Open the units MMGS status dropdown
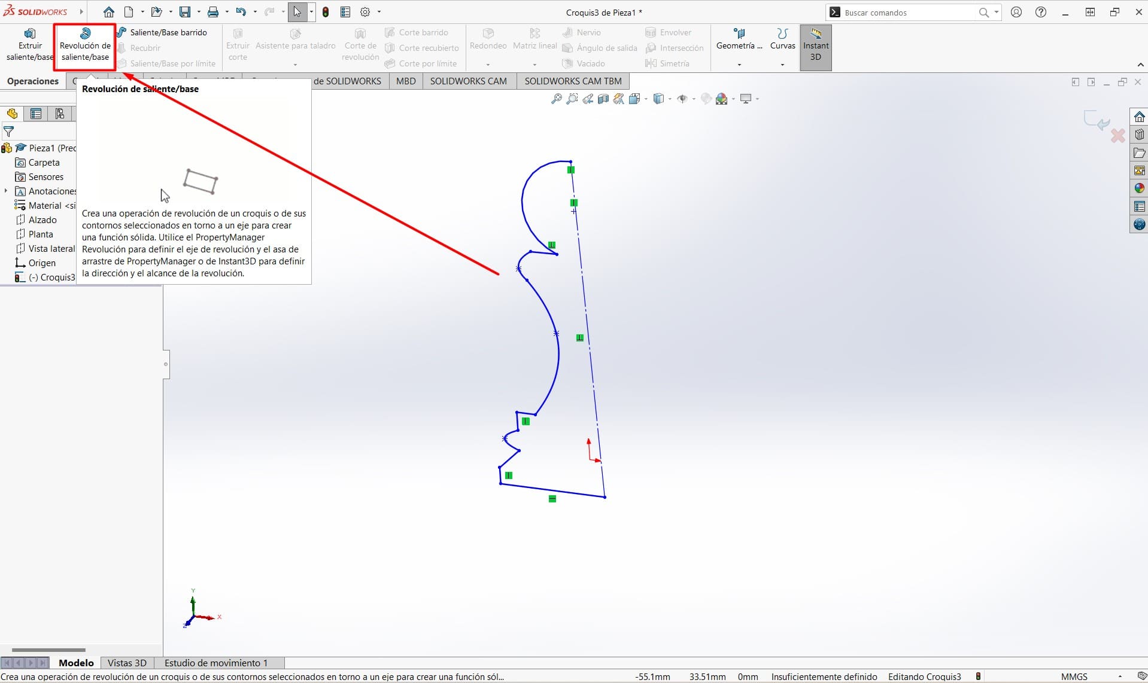1148x683 pixels. [x=1120, y=676]
